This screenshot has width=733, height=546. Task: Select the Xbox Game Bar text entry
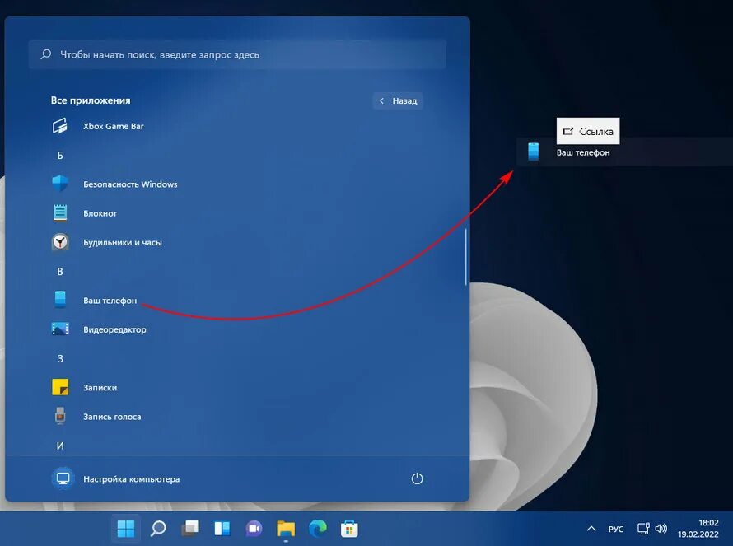click(114, 126)
